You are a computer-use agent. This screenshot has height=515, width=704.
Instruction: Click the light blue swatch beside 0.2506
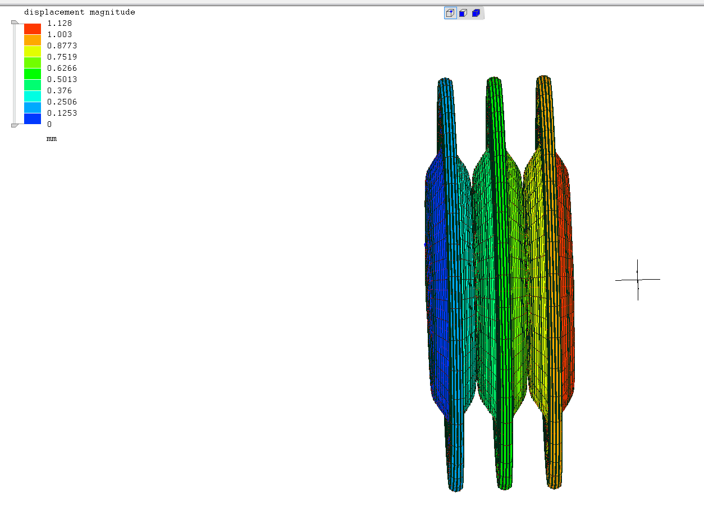pos(33,107)
